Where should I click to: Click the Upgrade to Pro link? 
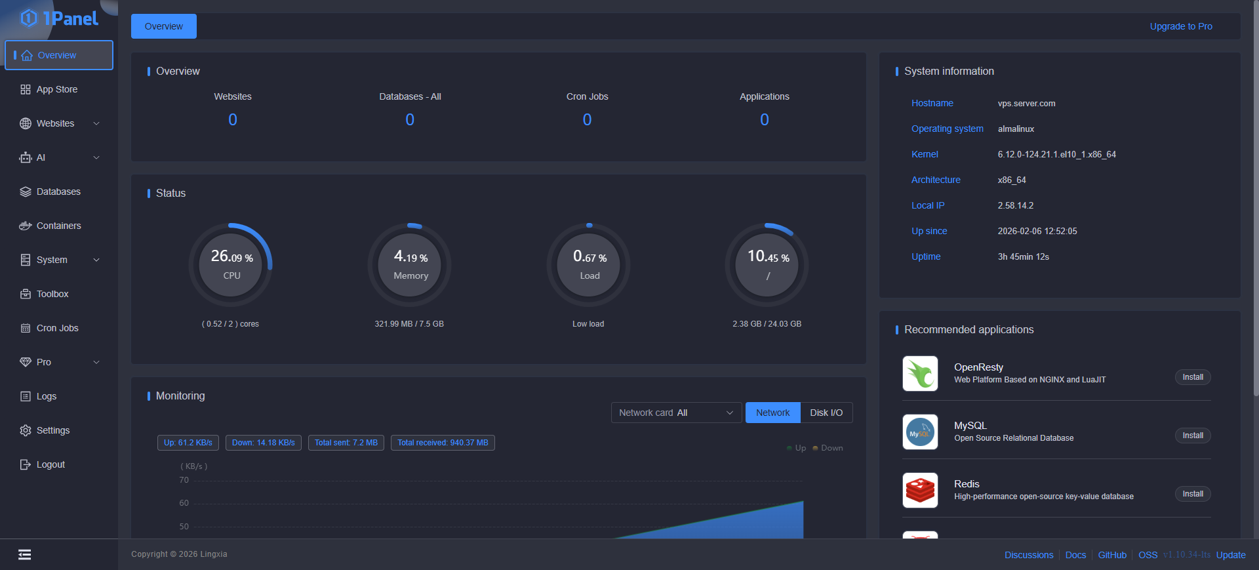tap(1180, 26)
